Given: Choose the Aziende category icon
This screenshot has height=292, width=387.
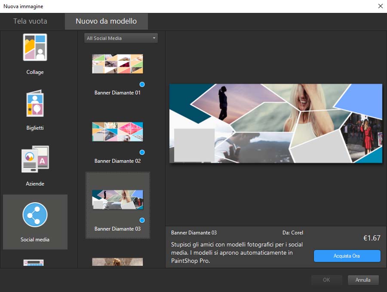Looking at the screenshot, I should click(x=35, y=159).
